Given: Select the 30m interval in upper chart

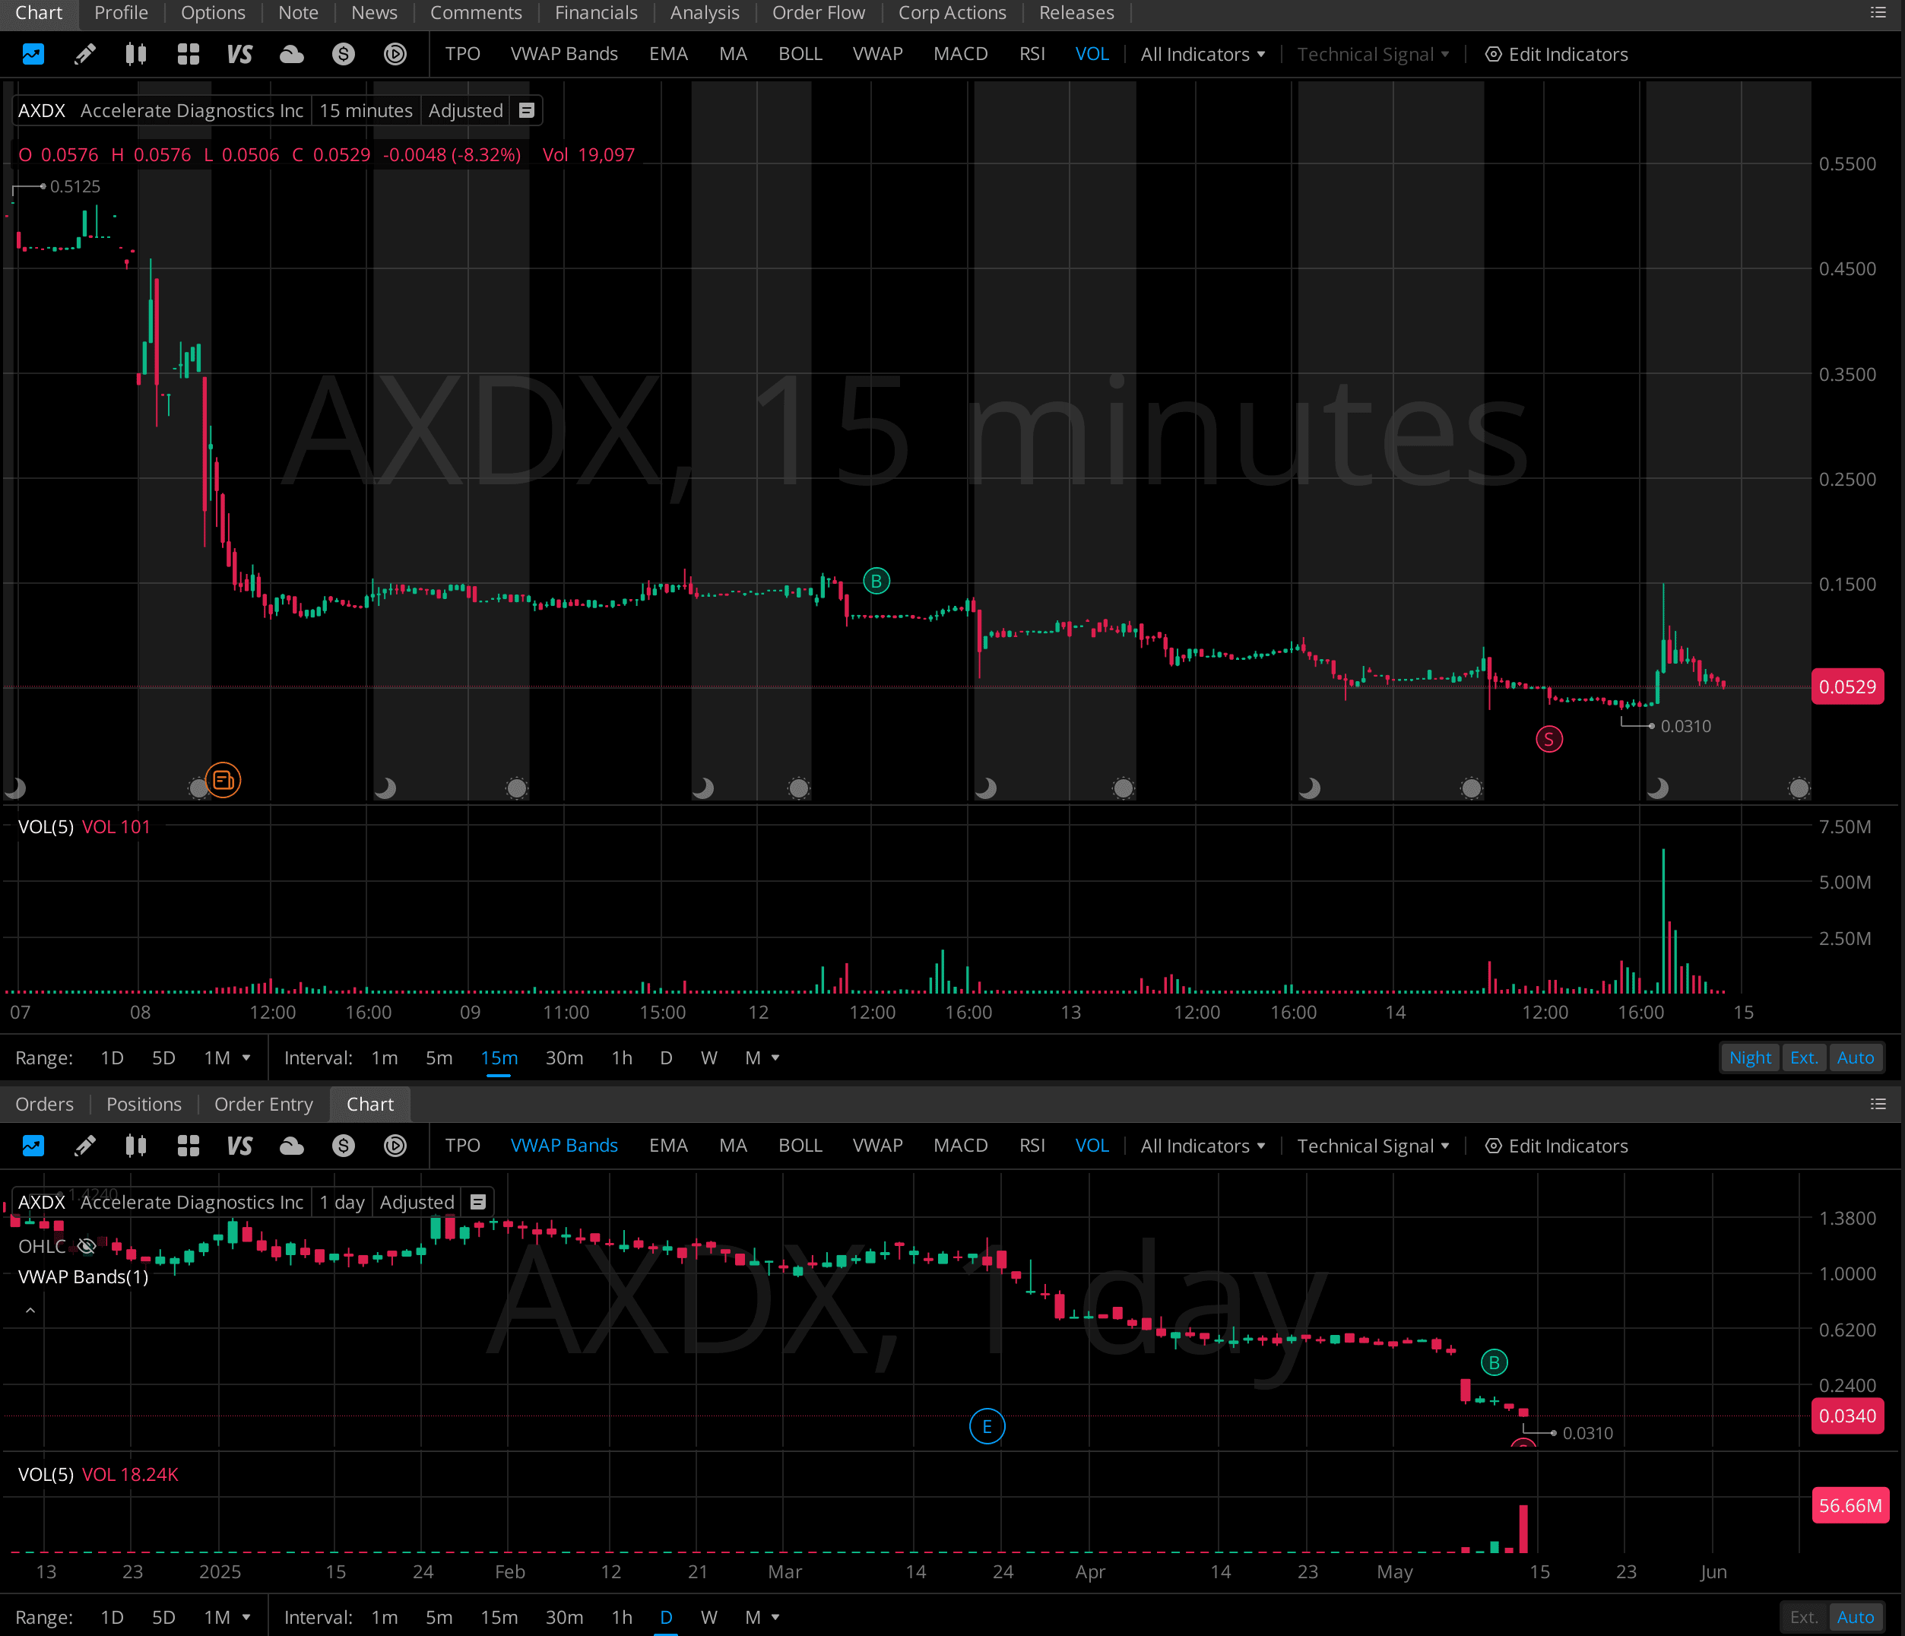Looking at the screenshot, I should pyautogui.click(x=563, y=1057).
